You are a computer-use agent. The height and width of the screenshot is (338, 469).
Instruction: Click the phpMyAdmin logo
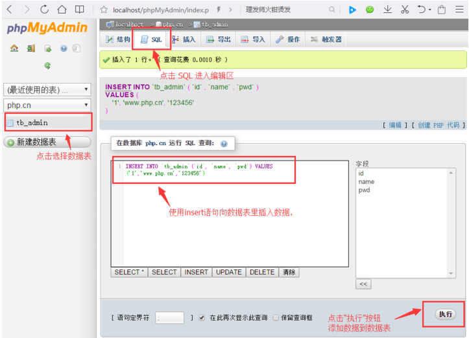coord(47,28)
